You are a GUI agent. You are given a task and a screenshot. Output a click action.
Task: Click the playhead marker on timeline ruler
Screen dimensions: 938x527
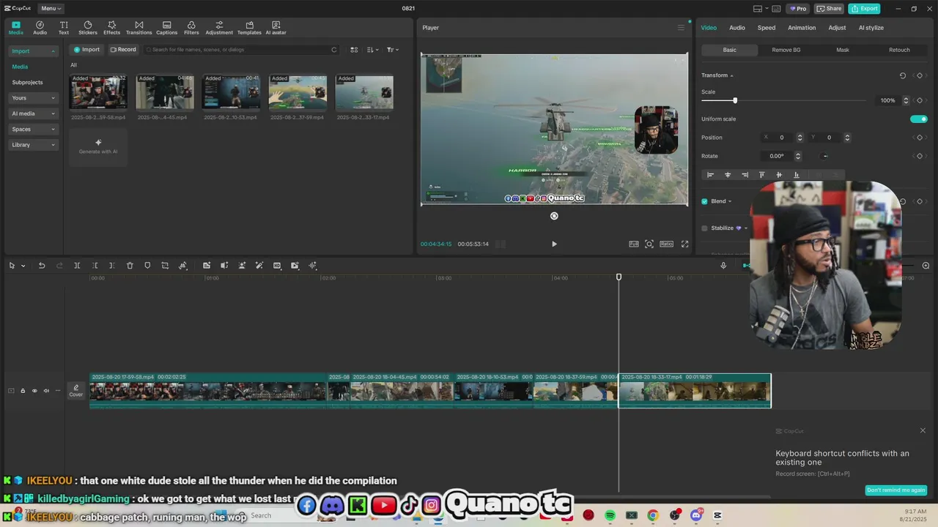(618, 277)
